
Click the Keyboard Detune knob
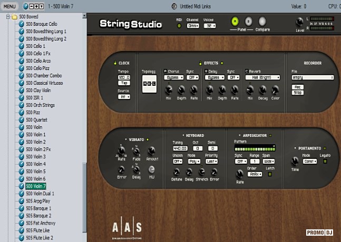pyautogui.click(x=177, y=172)
